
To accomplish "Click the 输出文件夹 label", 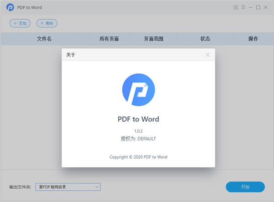I will pos(20,187).
